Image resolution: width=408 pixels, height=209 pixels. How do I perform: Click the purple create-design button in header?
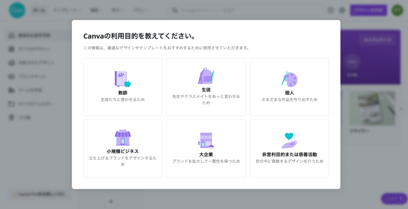[x=369, y=10]
